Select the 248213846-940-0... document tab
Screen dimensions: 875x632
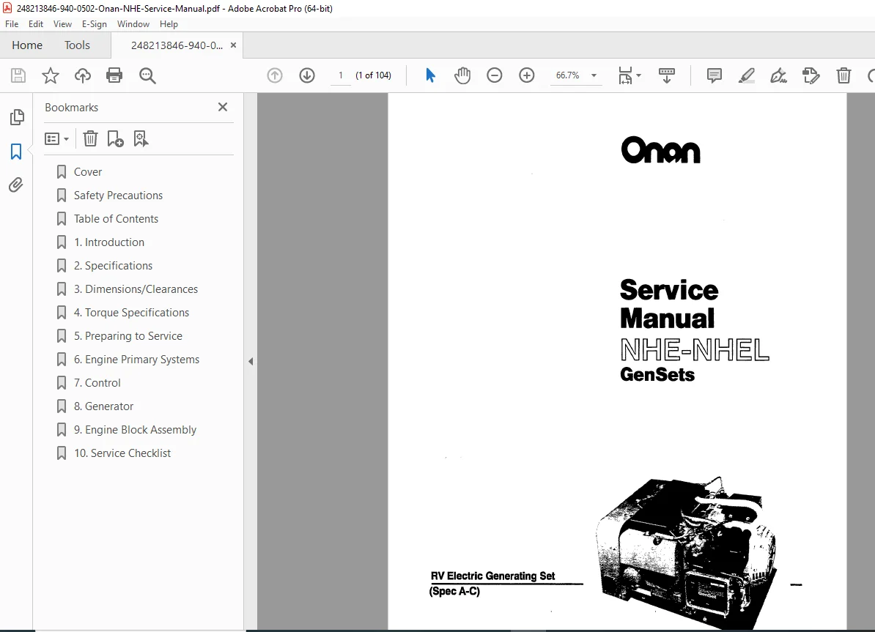pos(177,45)
